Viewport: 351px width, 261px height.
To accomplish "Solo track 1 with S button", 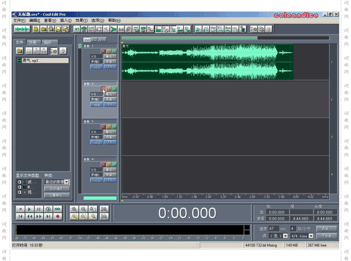I will click(x=109, y=51).
